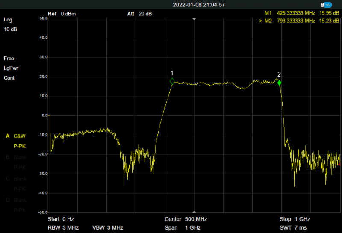Click the center frequency triangle at top of graph
The image size is (342, 233).
coord(194,19)
